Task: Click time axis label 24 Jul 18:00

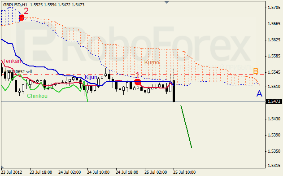Action: [x=127, y=172]
